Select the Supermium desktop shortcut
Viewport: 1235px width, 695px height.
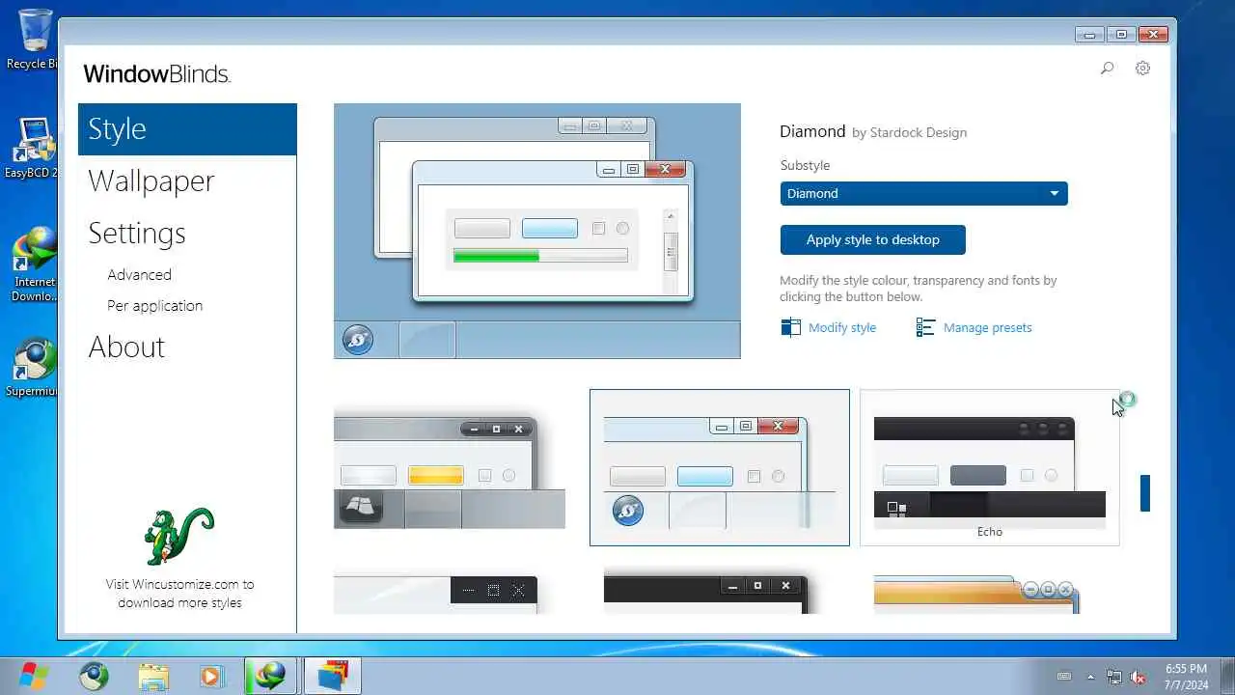34,367
